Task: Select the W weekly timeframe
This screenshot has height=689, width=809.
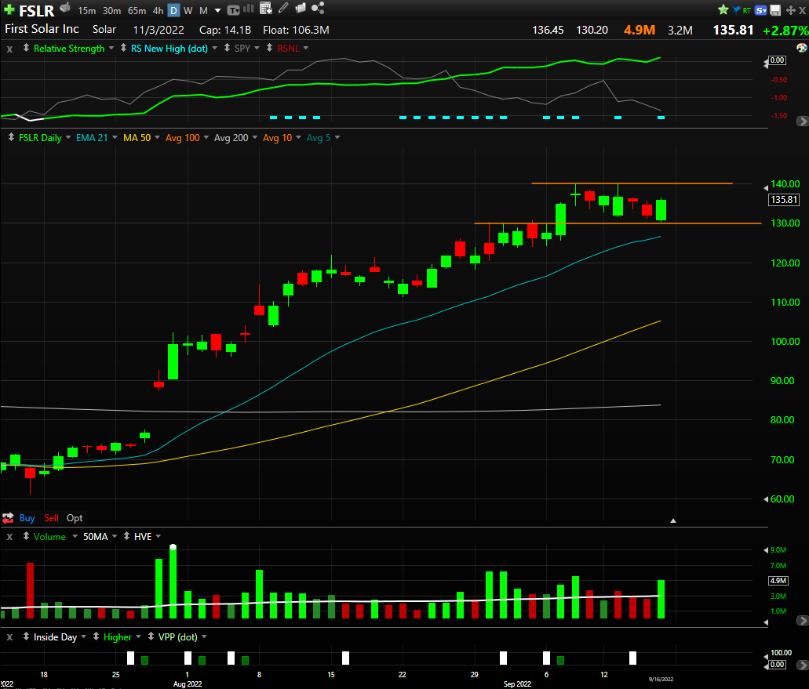Action: tap(188, 11)
